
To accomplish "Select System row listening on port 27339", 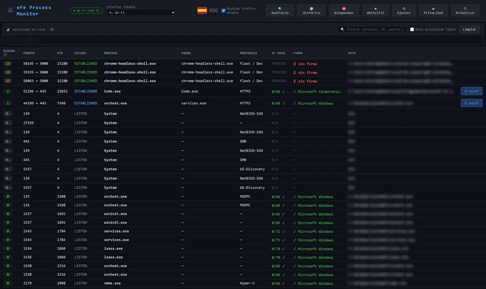I will [243, 123].
